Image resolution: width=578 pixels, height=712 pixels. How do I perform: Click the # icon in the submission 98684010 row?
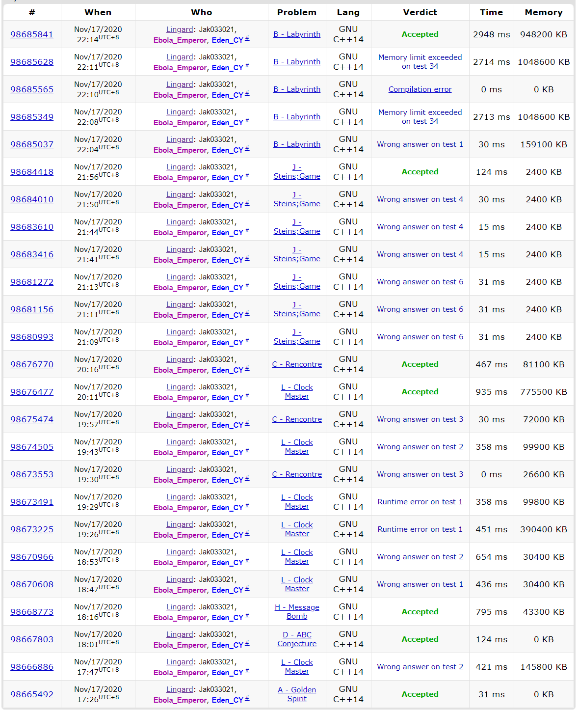[x=247, y=203]
